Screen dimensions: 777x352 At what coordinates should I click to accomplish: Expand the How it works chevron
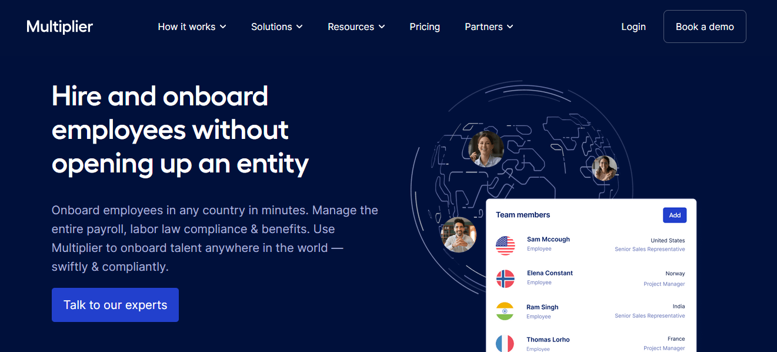tap(223, 27)
